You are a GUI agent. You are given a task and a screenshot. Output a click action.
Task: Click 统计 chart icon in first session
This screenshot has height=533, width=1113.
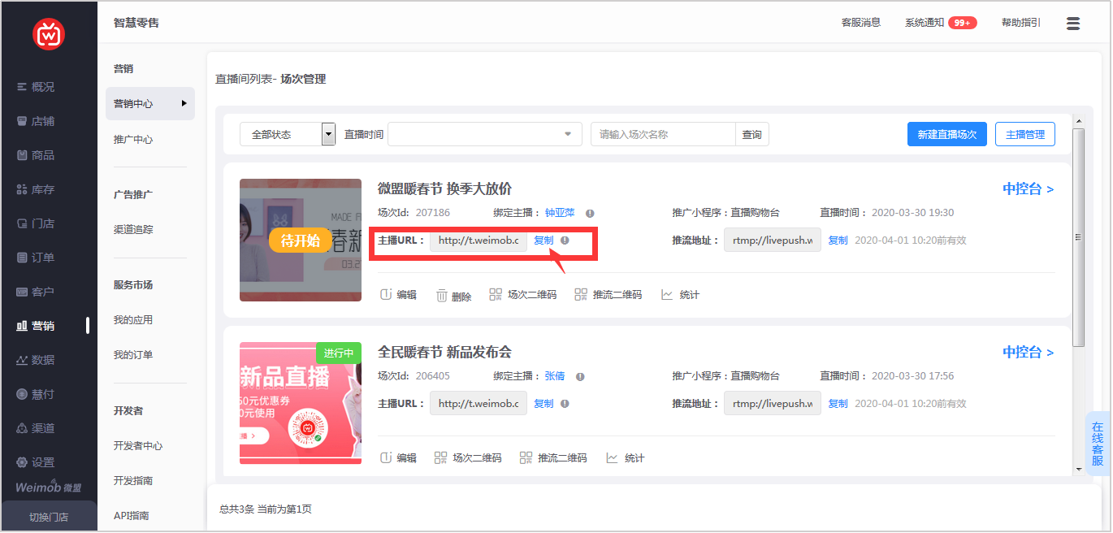667,295
